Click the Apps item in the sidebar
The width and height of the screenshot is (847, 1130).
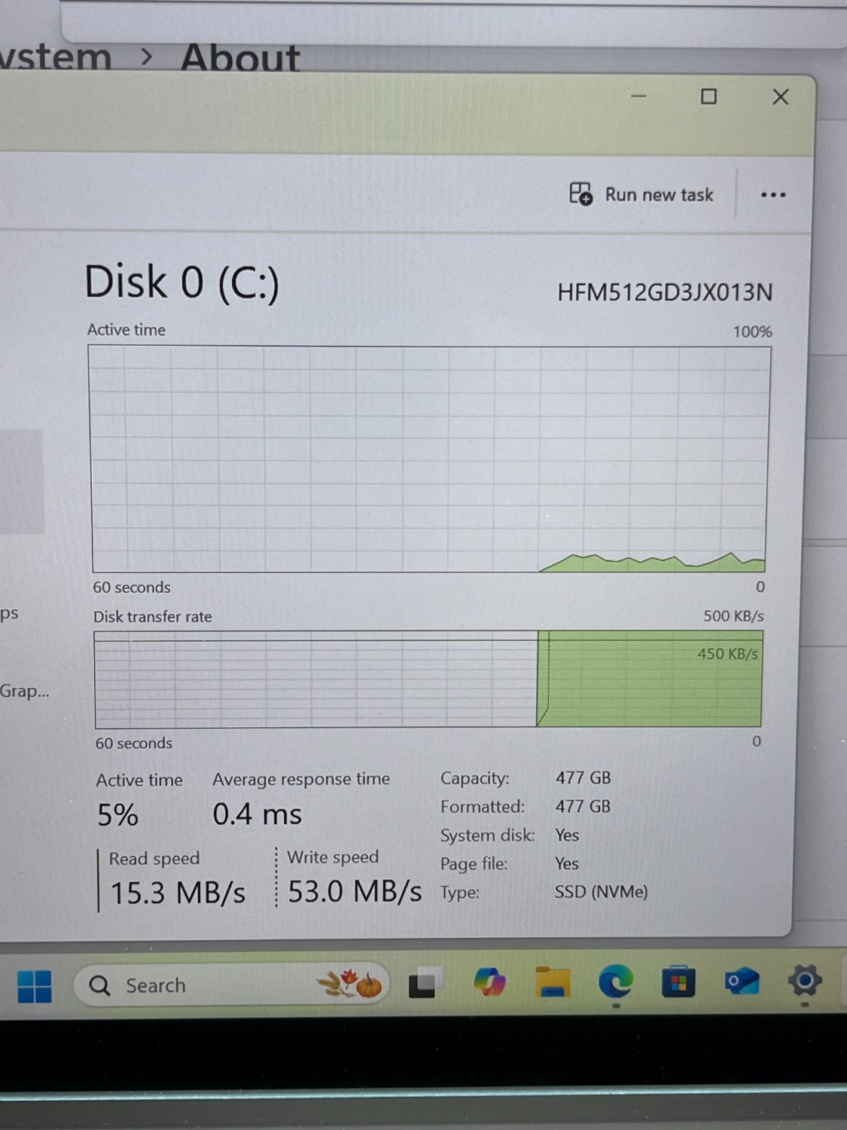click(9, 612)
